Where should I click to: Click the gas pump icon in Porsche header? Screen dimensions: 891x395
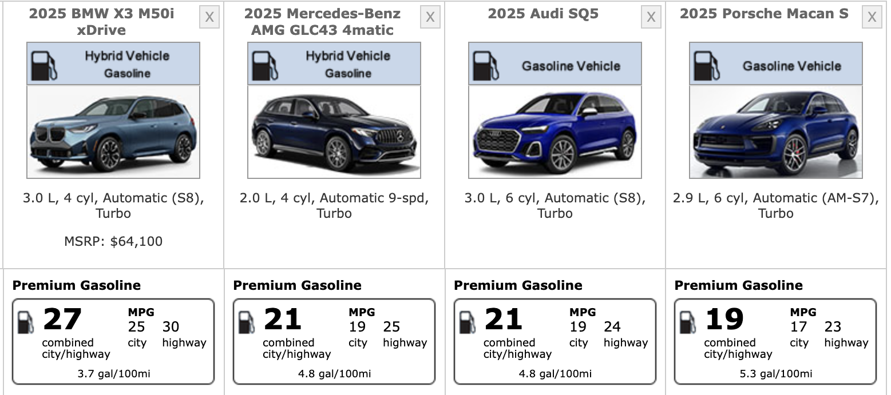tap(707, 65)
